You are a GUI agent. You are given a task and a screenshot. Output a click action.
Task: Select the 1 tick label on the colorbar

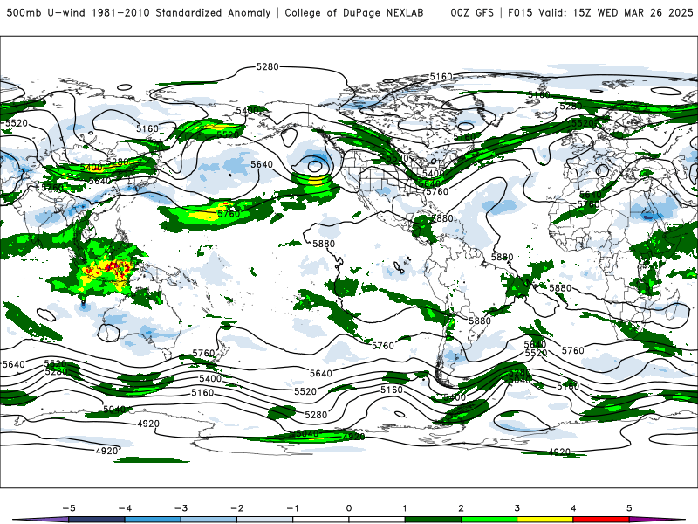click(405, 508)
